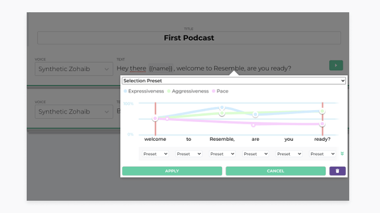Image resolution: width=380 pixels, height=213 pixels.
Task: Open the first Synthetic Zohaib voice dropdown
Action: click(74, 69)
